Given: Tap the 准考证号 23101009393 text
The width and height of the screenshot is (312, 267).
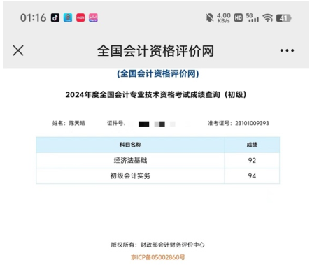Looking at the screenshot, I should tap(239, 123).
